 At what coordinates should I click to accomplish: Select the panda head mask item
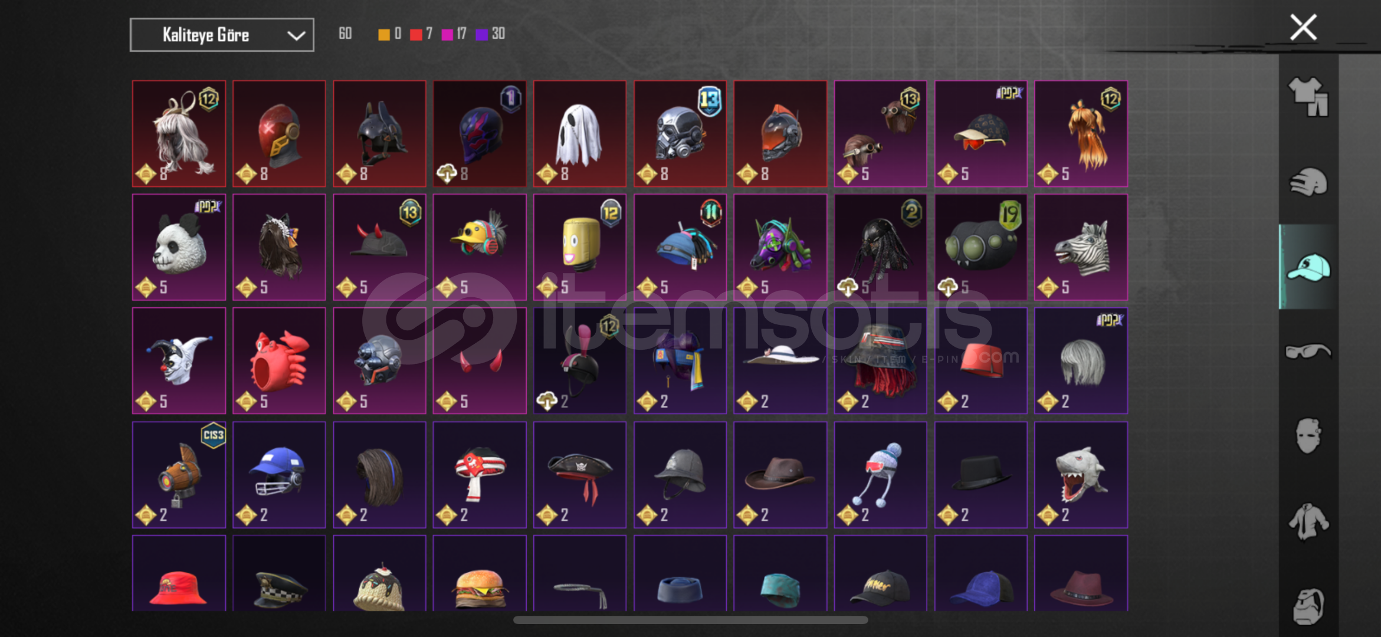179,247
